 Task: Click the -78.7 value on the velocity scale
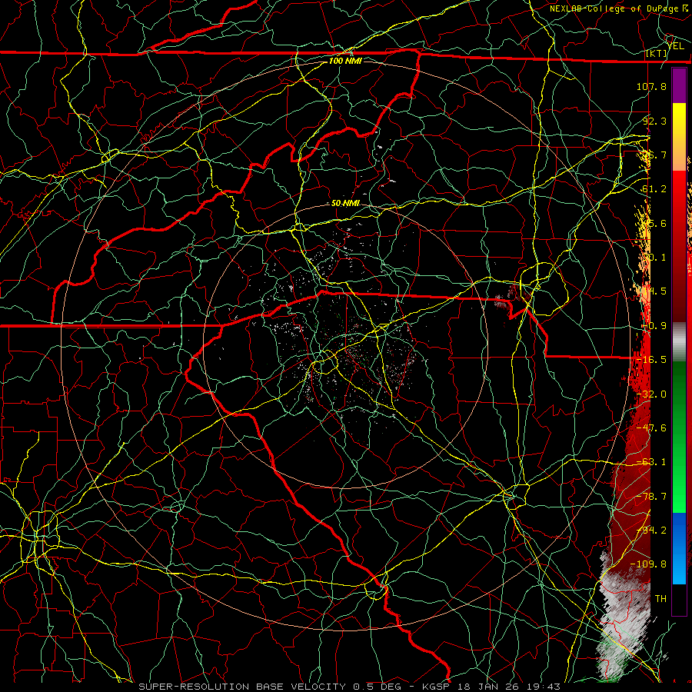pos(651,497)
